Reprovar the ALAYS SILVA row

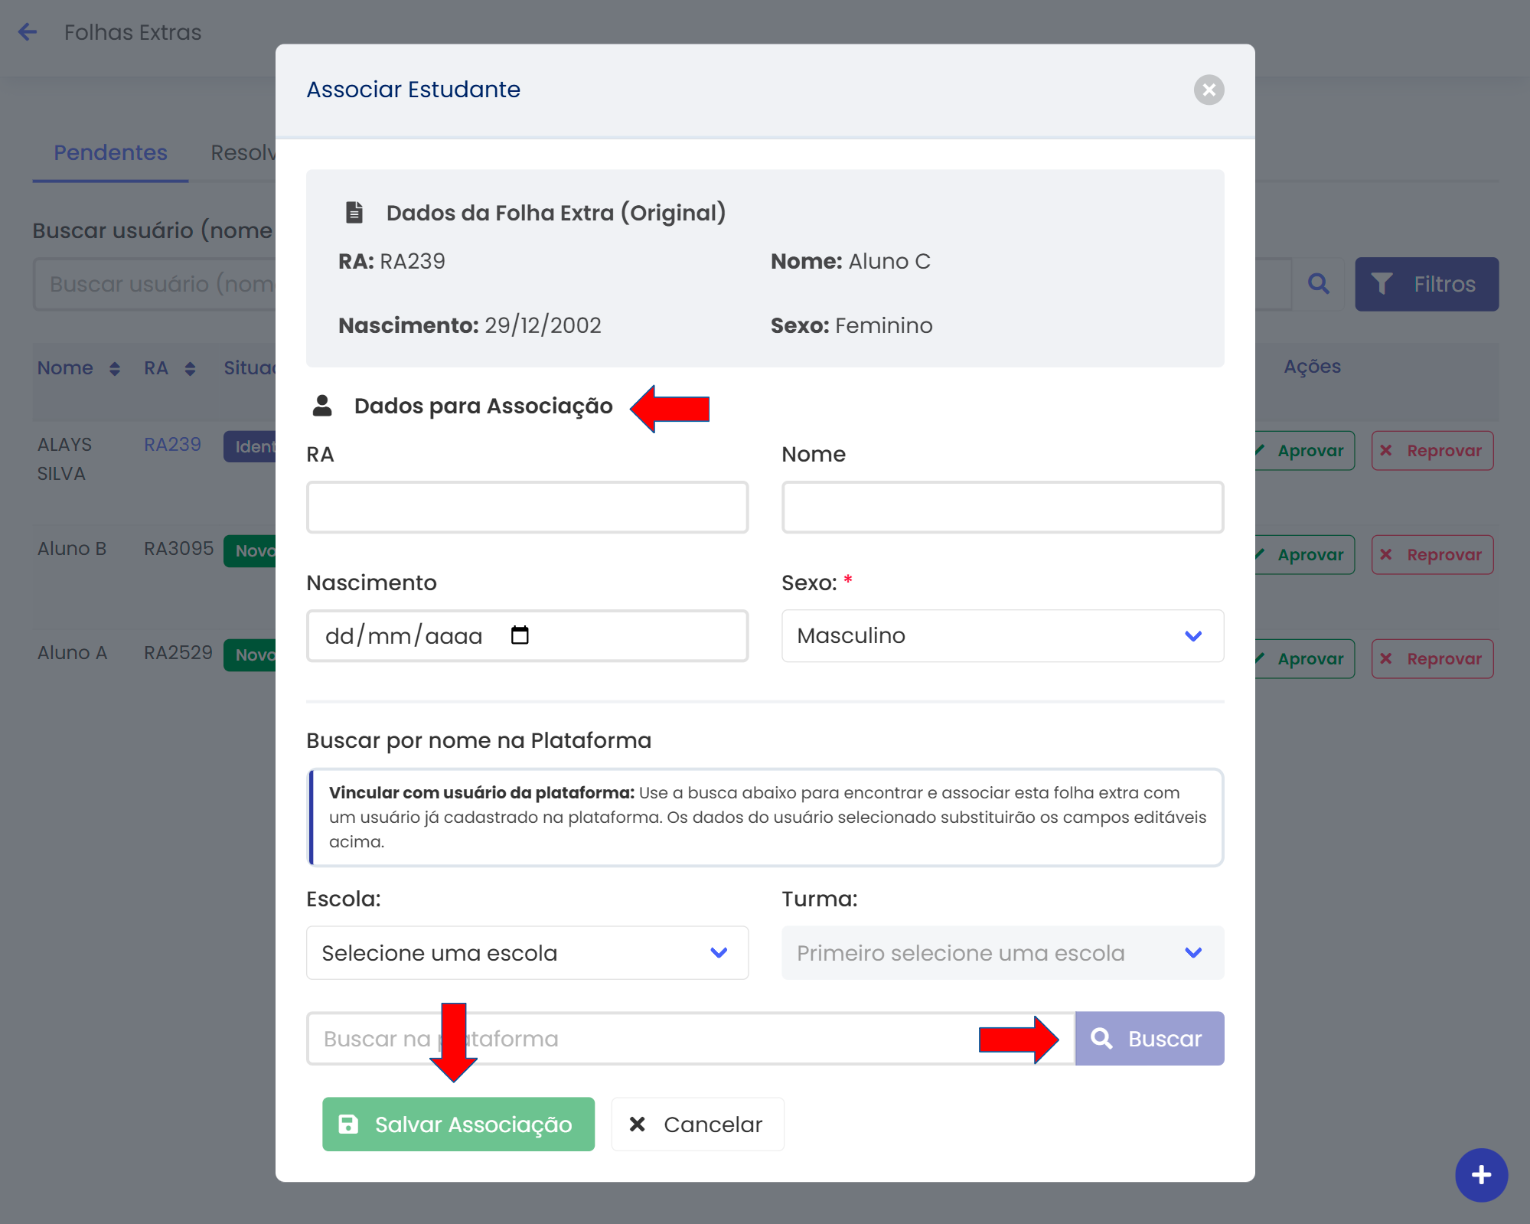1431,451
